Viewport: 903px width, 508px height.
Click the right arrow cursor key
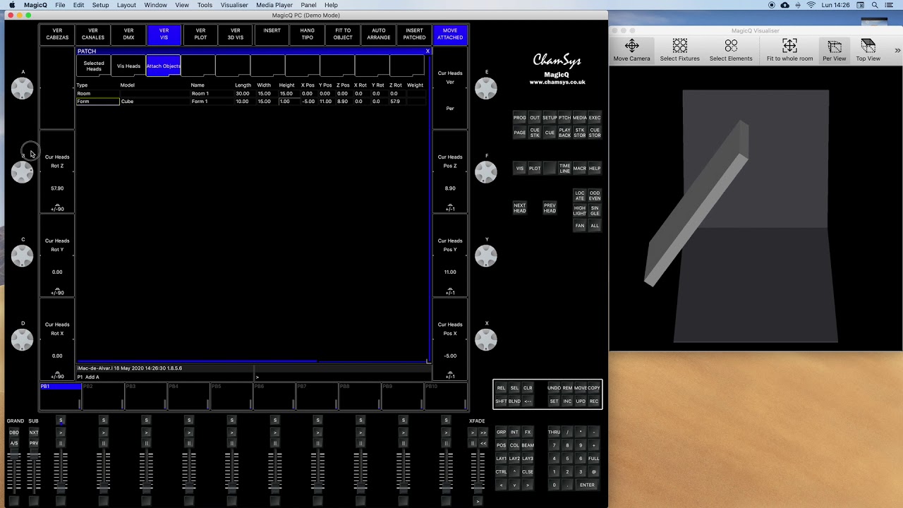coord(528,485)
